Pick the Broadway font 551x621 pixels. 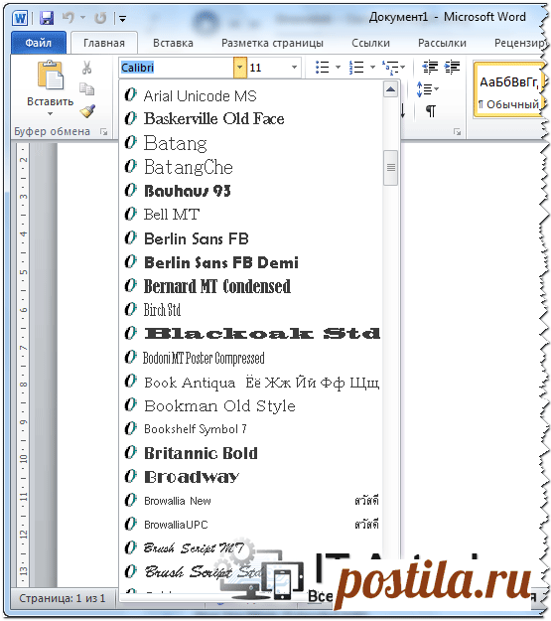(x=250, y=477)
